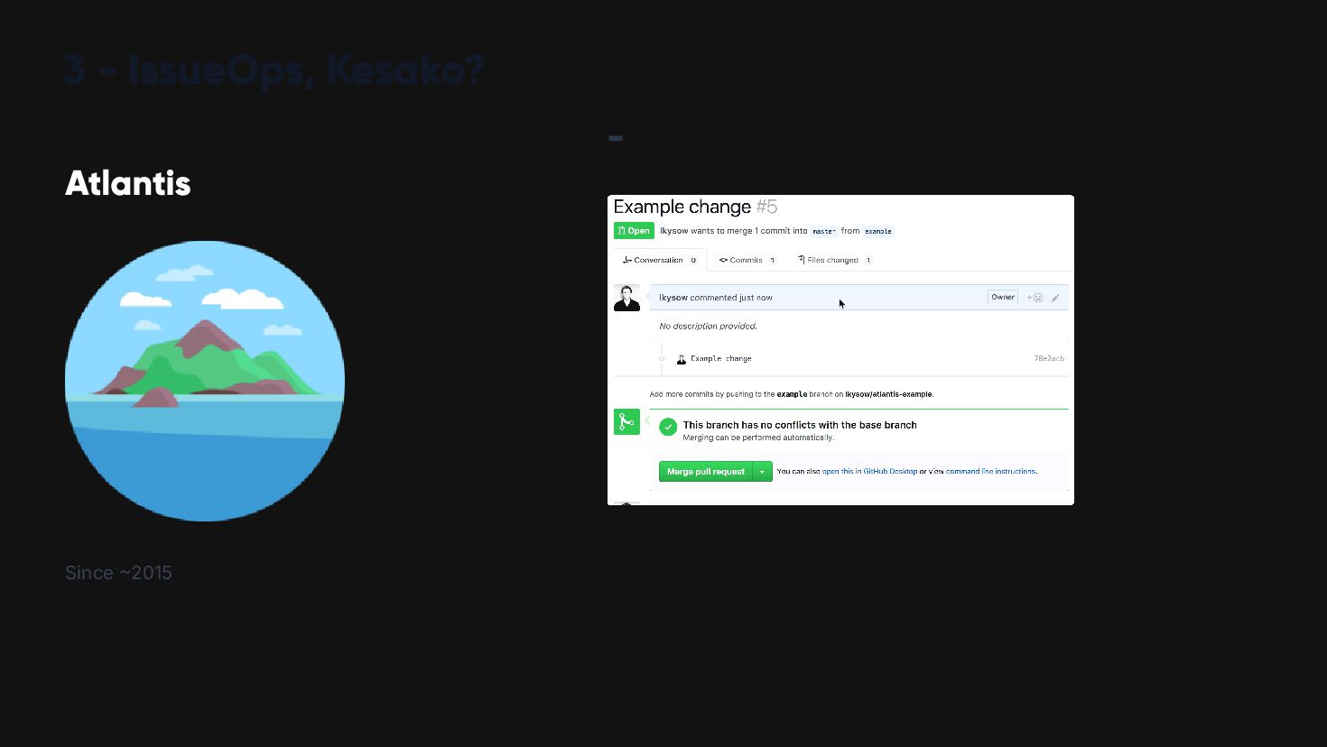Edit the comment with the pencil icon
Viewport: 1327px width, 747px height.
[x=1055, y=298]
